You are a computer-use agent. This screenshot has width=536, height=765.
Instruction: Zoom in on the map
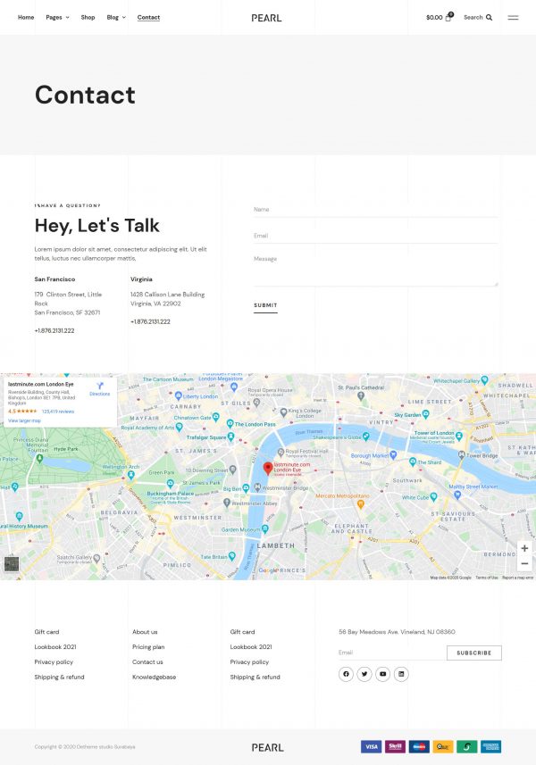524,548
